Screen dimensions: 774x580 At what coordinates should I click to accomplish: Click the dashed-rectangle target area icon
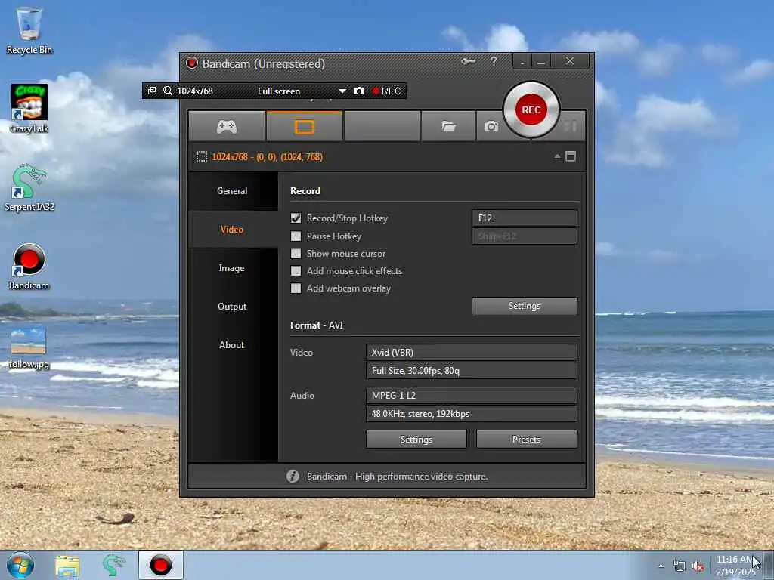201,157
